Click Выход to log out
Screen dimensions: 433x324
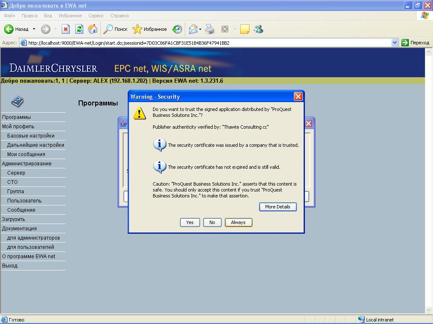point(10,266)
